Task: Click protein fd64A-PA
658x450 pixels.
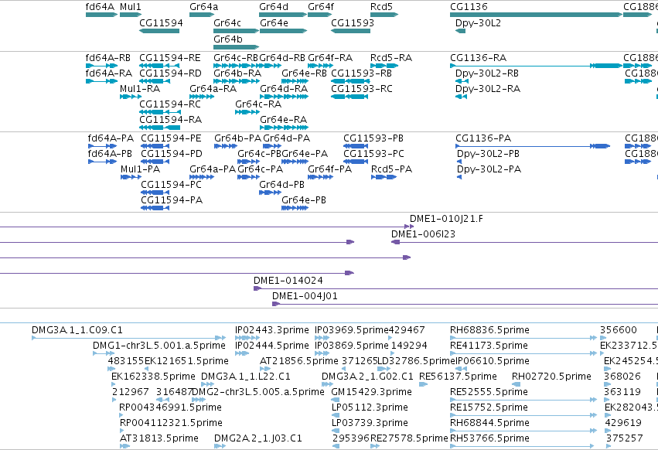Action: [x=111, y=138]
